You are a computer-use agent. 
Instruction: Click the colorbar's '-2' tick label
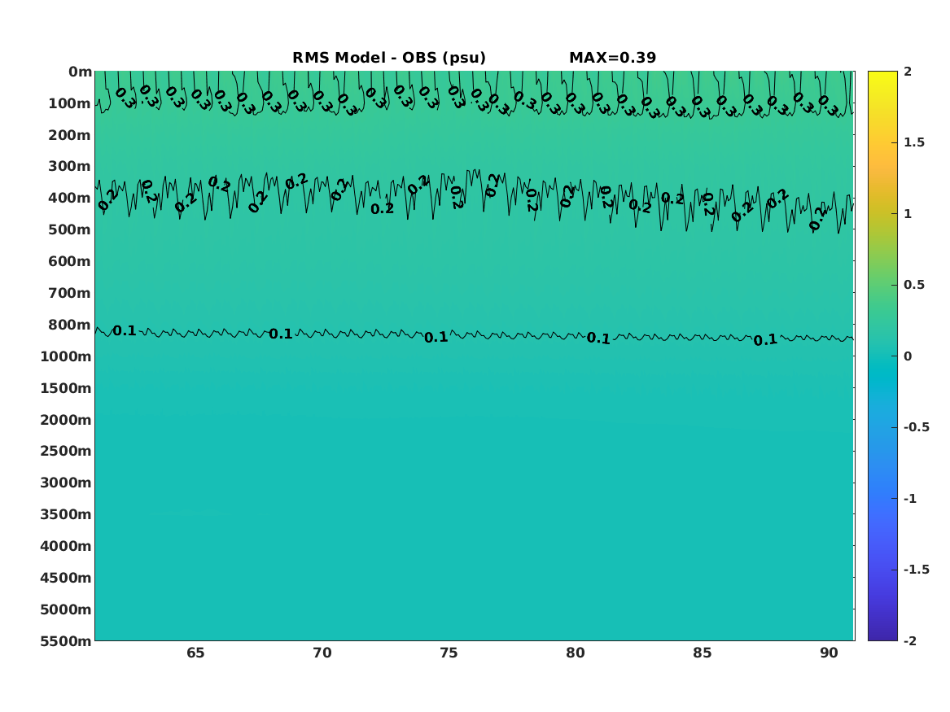coord(910,640)
